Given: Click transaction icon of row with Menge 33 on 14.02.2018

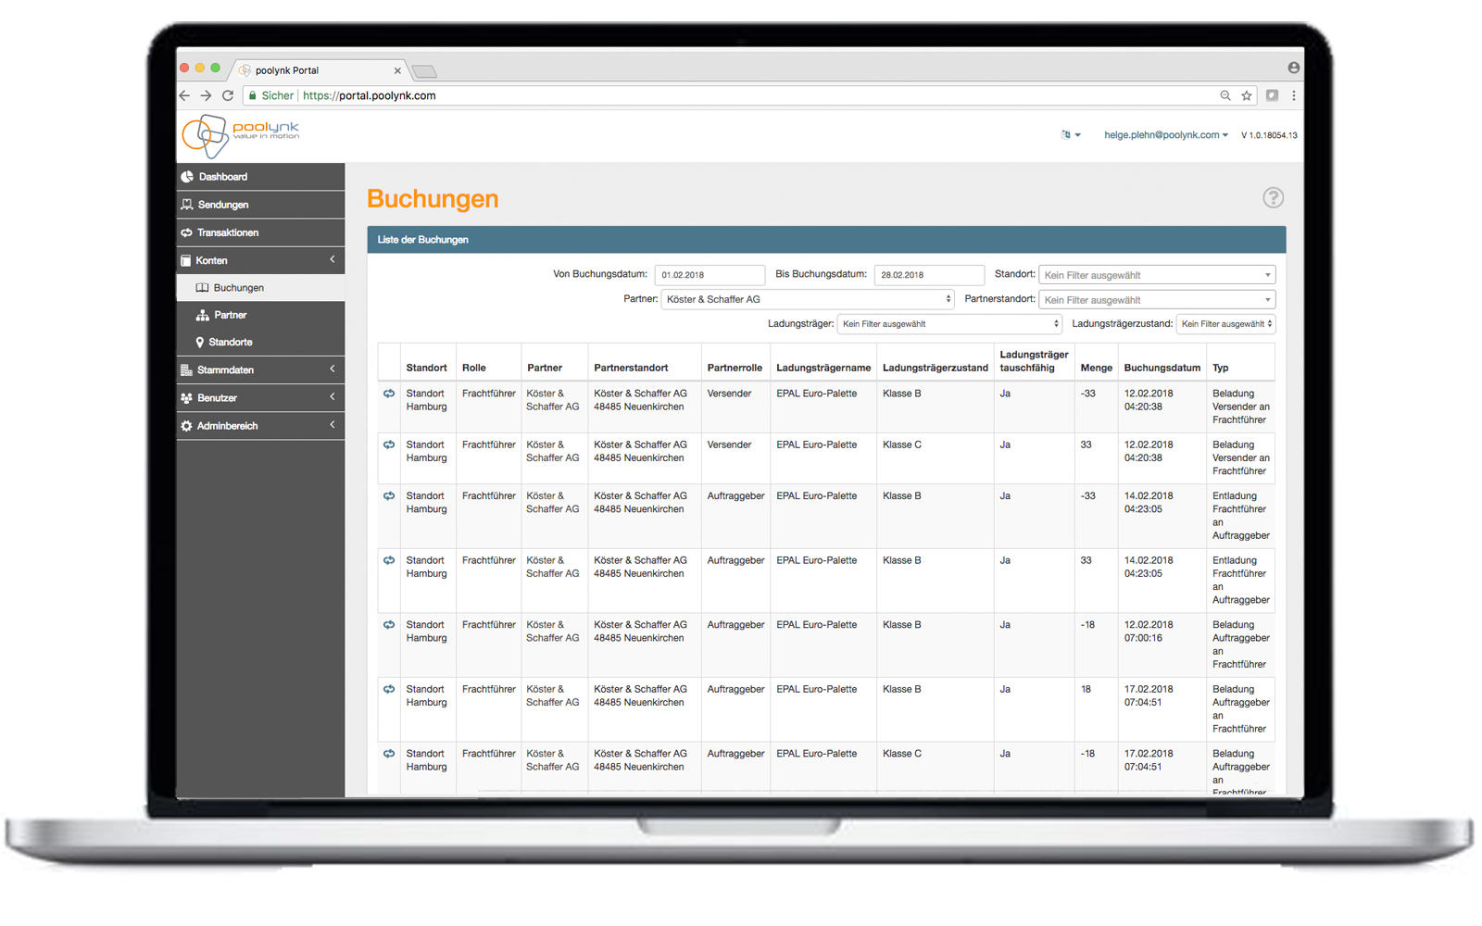Looking at the screenshot, I should [x=389, y=560].
